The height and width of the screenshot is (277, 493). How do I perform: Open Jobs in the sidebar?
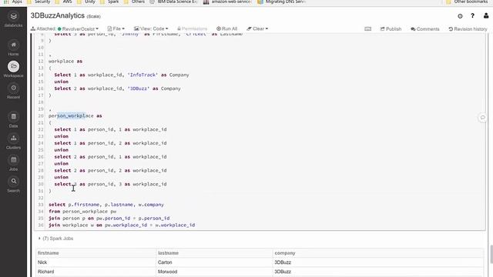tap(13, 163)
